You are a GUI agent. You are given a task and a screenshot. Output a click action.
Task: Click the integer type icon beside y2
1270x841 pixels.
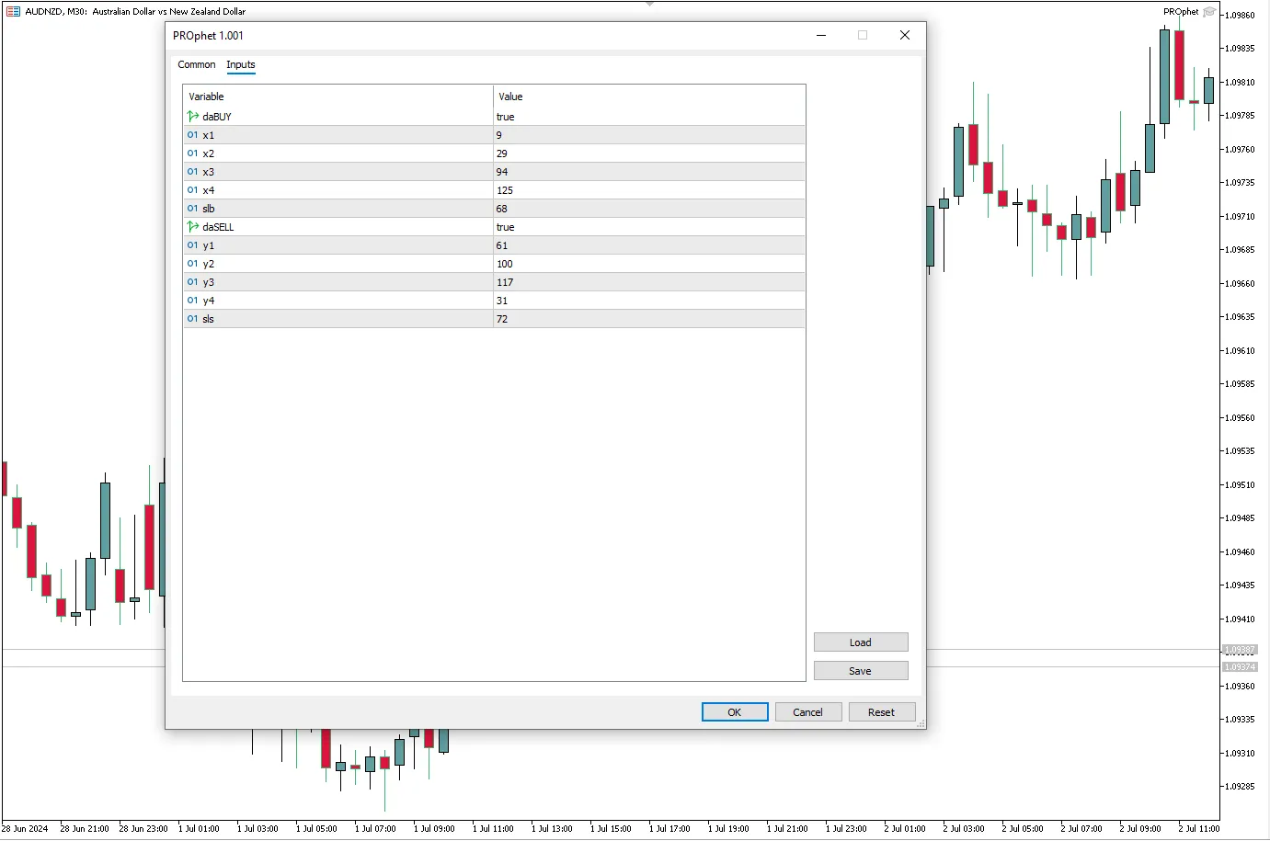(193, 264)
